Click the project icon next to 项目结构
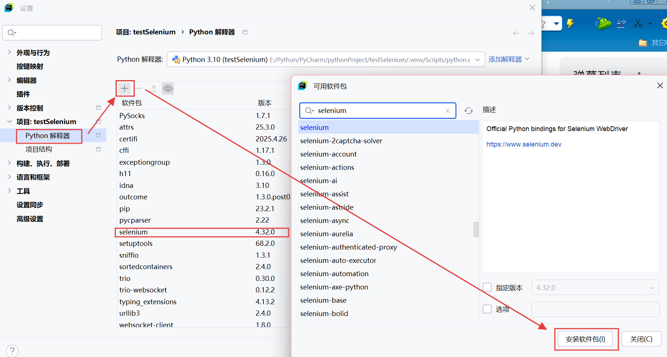 98,149
